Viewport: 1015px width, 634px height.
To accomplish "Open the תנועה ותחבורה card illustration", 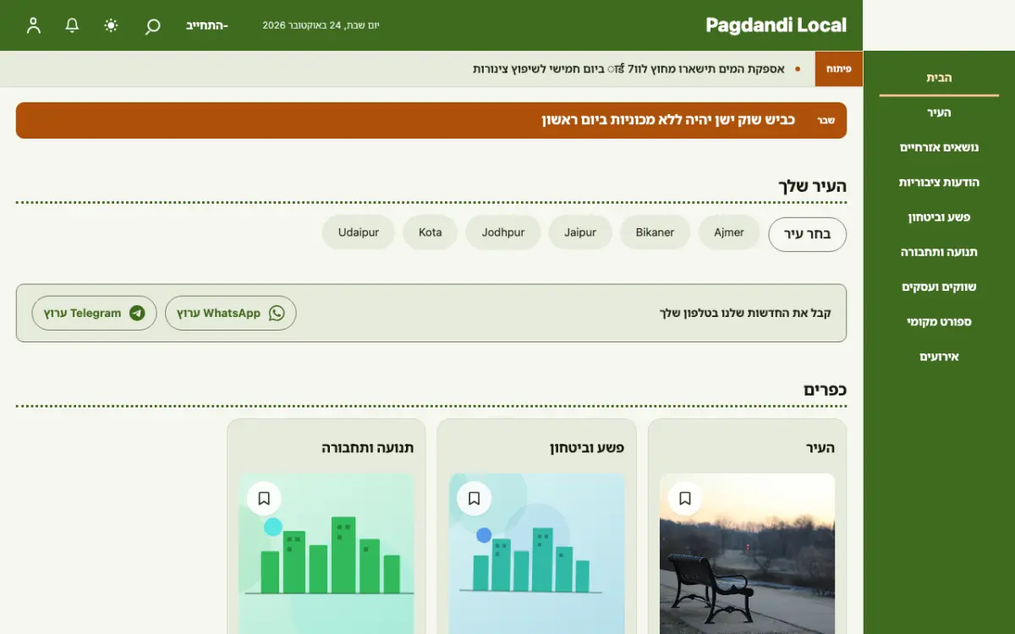I will 326,554.
